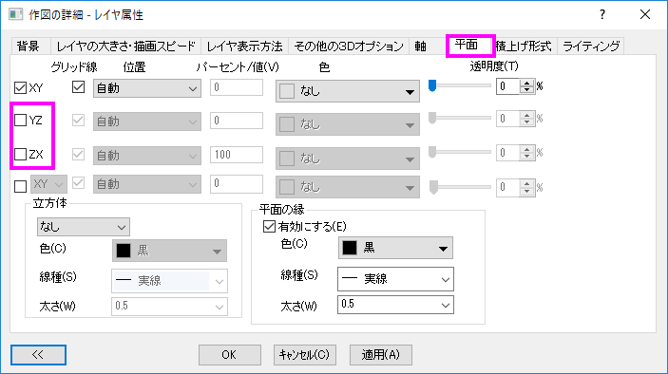Open the 平面の縁 線種 実線 dropdown

point(396,279)
